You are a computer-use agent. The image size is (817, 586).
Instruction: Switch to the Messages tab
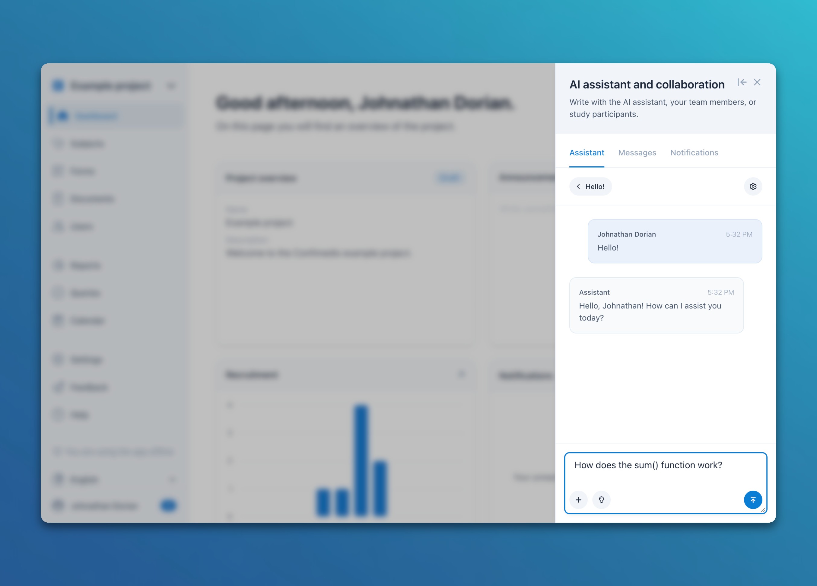click(x=637, y=153)
